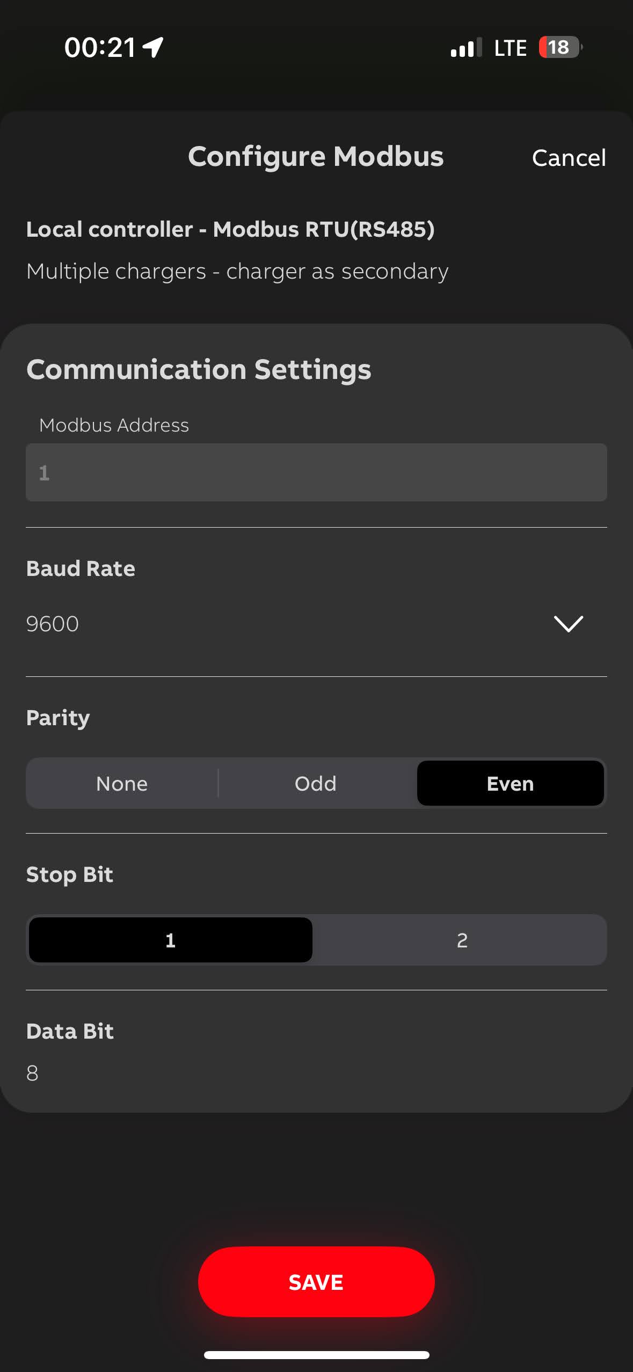633x1372 pixels.
Task: Tap the cellular signal bars icon
Action: [x=465, y=48]
